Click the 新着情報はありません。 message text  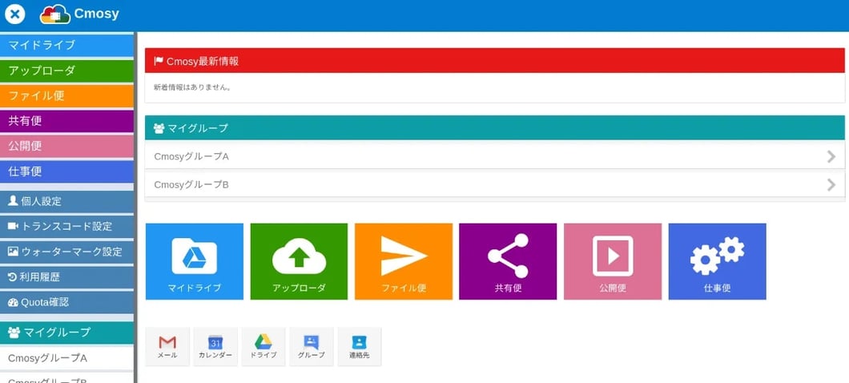pyautogui.click(x=193, y=87)
